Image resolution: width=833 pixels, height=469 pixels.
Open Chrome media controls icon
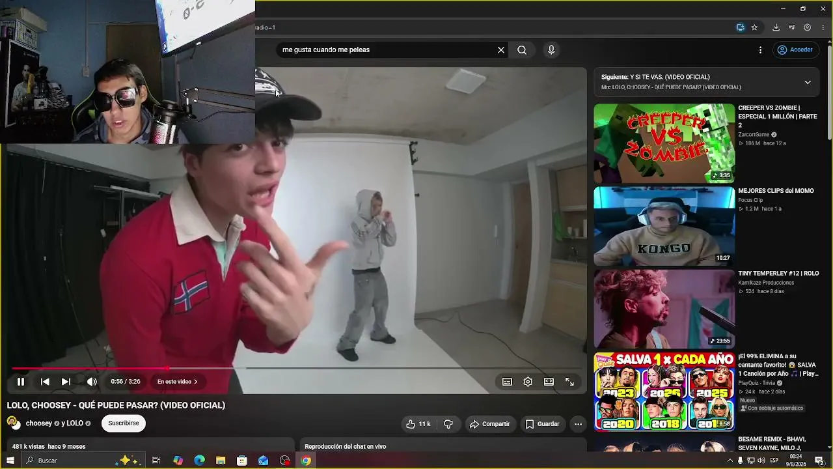(791, 27)
